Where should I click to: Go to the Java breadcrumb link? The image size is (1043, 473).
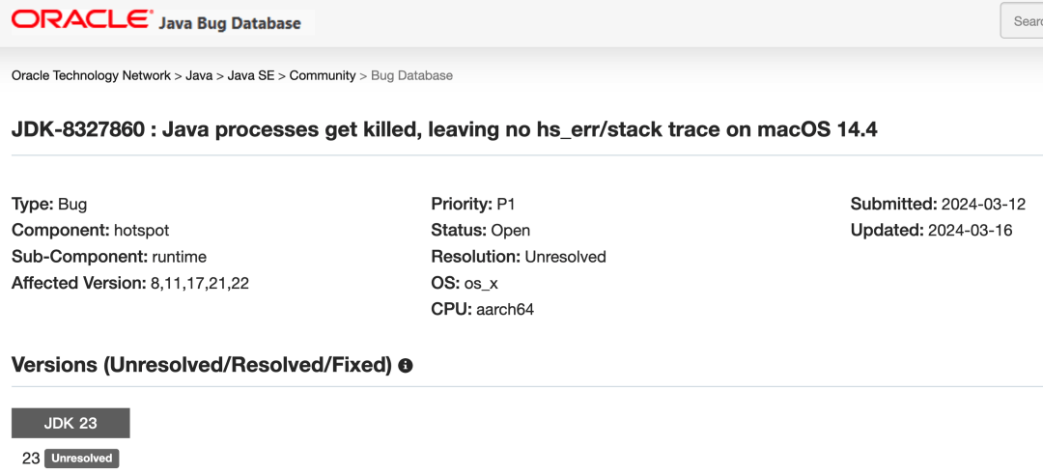(199, 75)
